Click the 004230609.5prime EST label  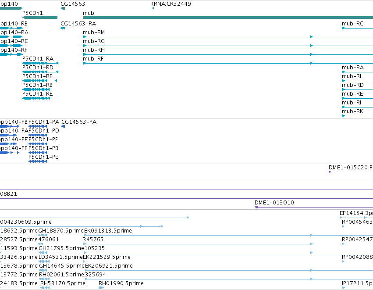26,222
